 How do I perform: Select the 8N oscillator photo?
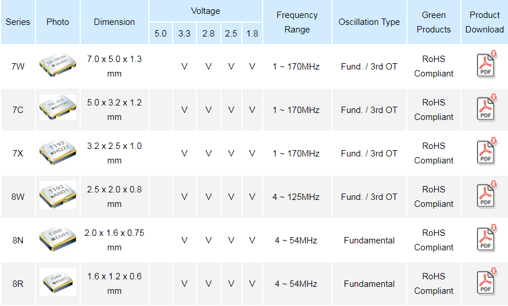pyautogui.click(x=58, y=239)
